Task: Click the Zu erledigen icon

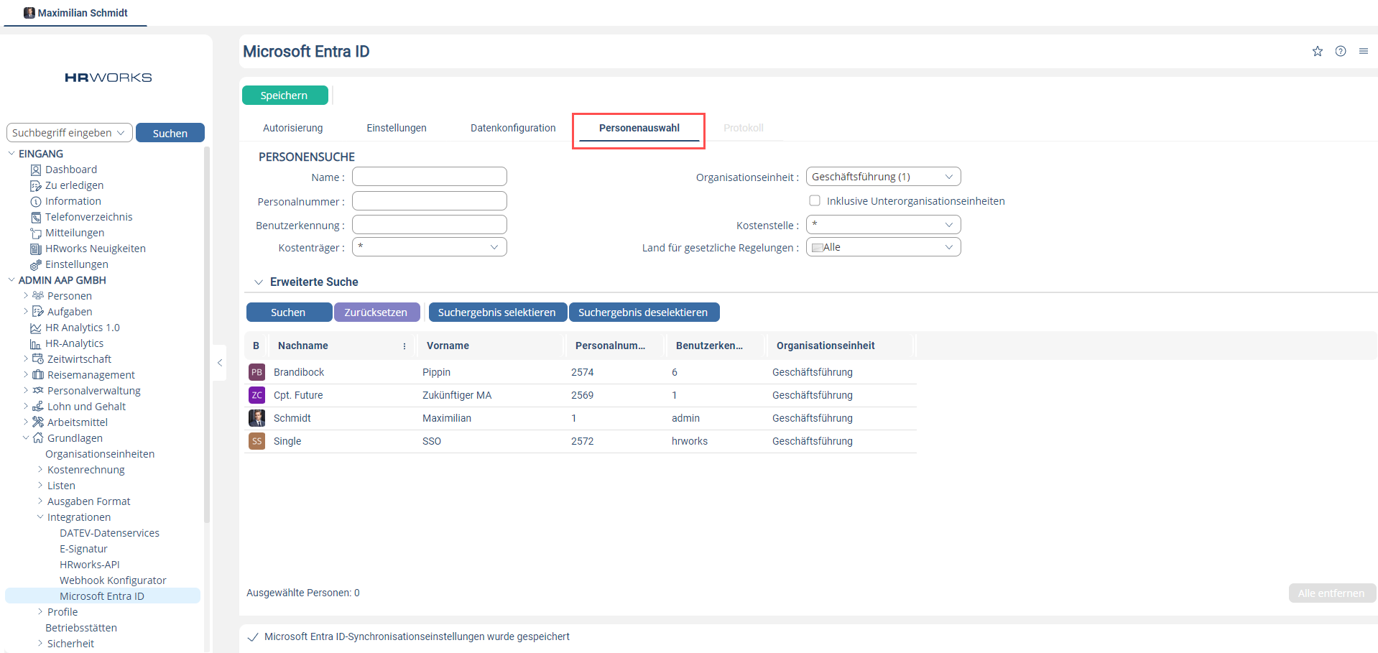Action: coord(36,185)
